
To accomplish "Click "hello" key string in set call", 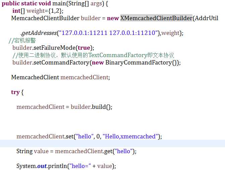I will (x=85, y=136).
